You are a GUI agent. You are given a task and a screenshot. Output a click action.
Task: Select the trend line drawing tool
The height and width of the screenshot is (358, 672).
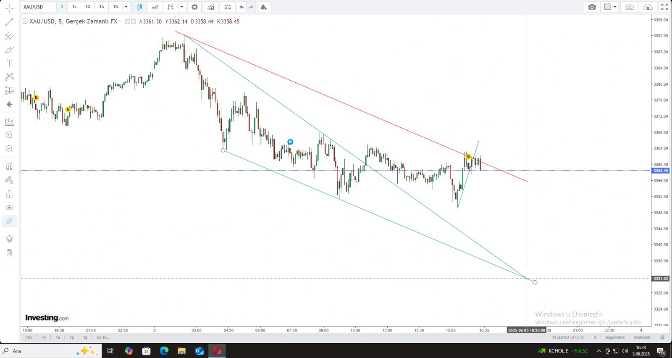[x=9, y=22]
